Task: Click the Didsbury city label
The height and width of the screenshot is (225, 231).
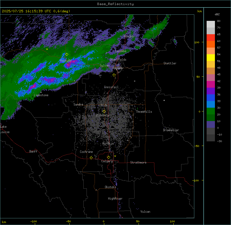Action: [x=102, y=115]
